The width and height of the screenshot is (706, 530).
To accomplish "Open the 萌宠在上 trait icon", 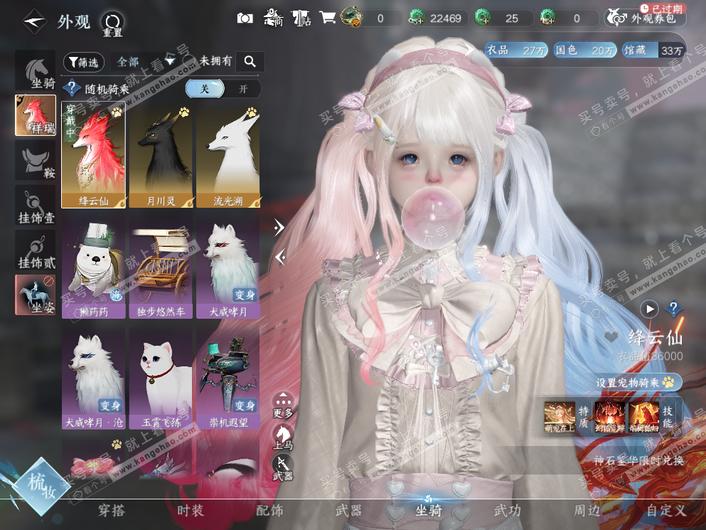I will point(560,417).
